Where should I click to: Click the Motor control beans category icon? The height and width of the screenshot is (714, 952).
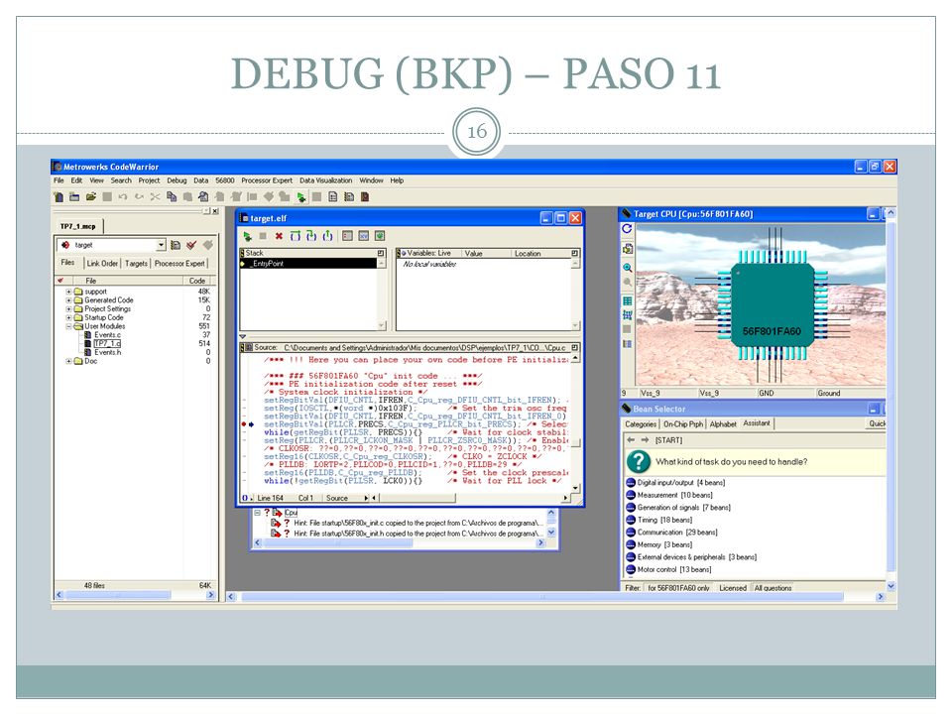tap(631, 569)
